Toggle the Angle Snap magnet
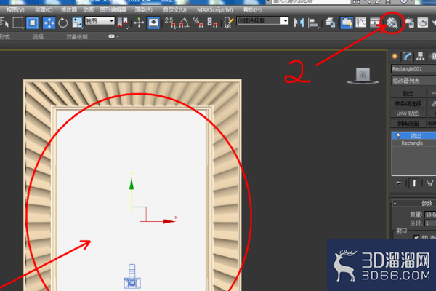 (x=184, y=23)
